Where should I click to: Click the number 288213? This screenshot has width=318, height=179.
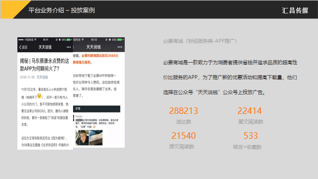point(183,111)
